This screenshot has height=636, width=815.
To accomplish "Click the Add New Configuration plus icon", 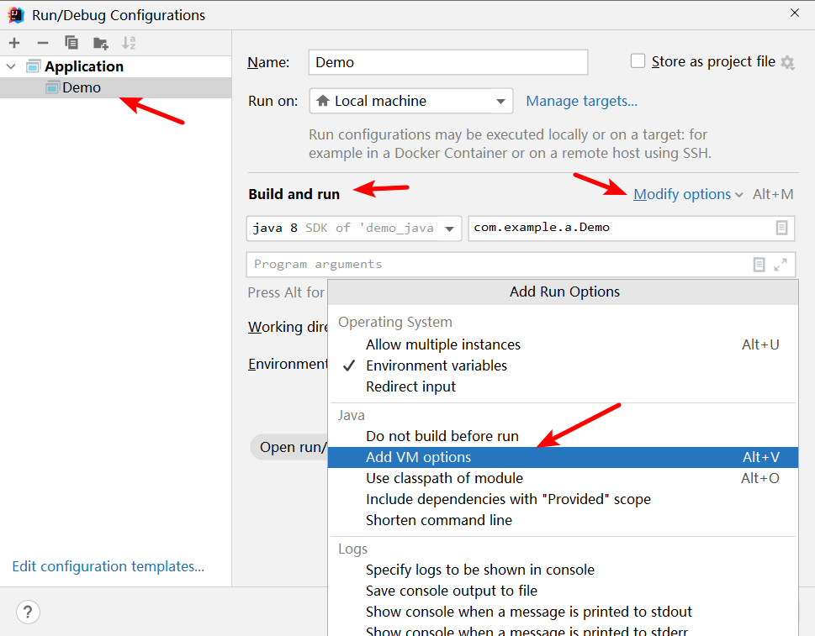I will pyautogui.click(x=14, y=43).
